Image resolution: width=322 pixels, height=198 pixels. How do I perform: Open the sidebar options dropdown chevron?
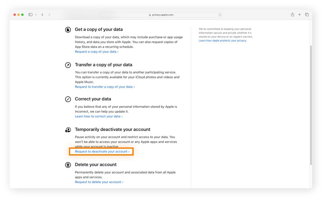(36, 15)
